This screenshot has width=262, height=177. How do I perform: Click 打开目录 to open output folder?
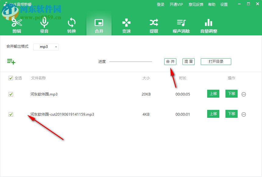click(216, 61)
